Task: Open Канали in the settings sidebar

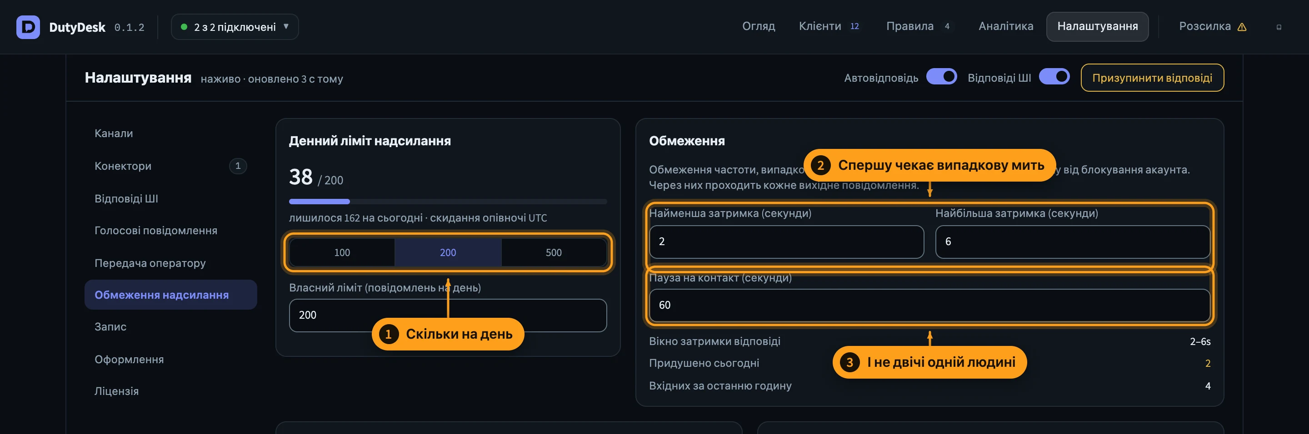Action: point(171,133)
